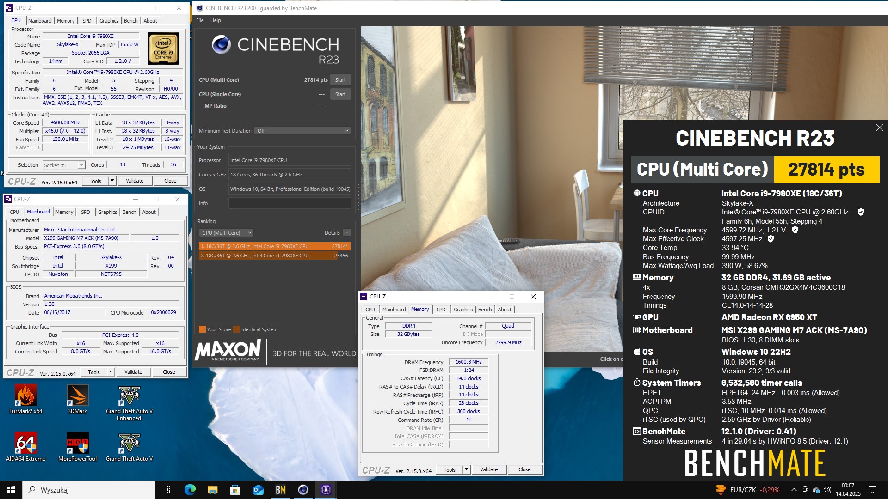The width and height of the screenshot is (888, 499).
Task: Open Graphics tab in top CPU-Z
Action: click(x=109, y=21)
